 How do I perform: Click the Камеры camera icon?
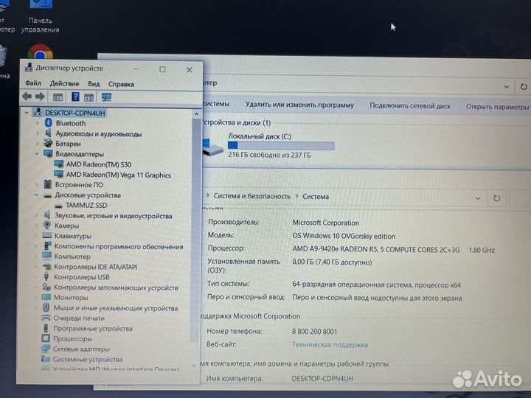click(x=46, y=225)
